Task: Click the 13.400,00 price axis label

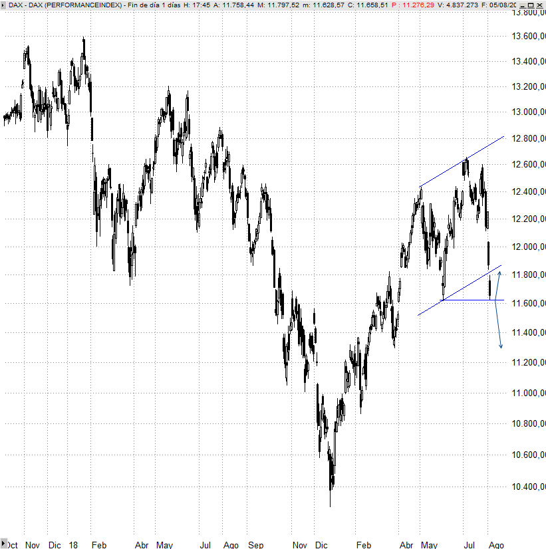Action: click(x=528, y=61)
